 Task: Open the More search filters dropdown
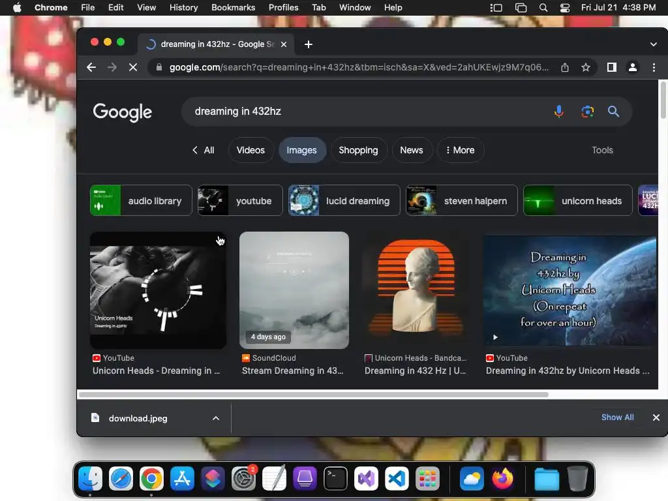click(460, 150)
